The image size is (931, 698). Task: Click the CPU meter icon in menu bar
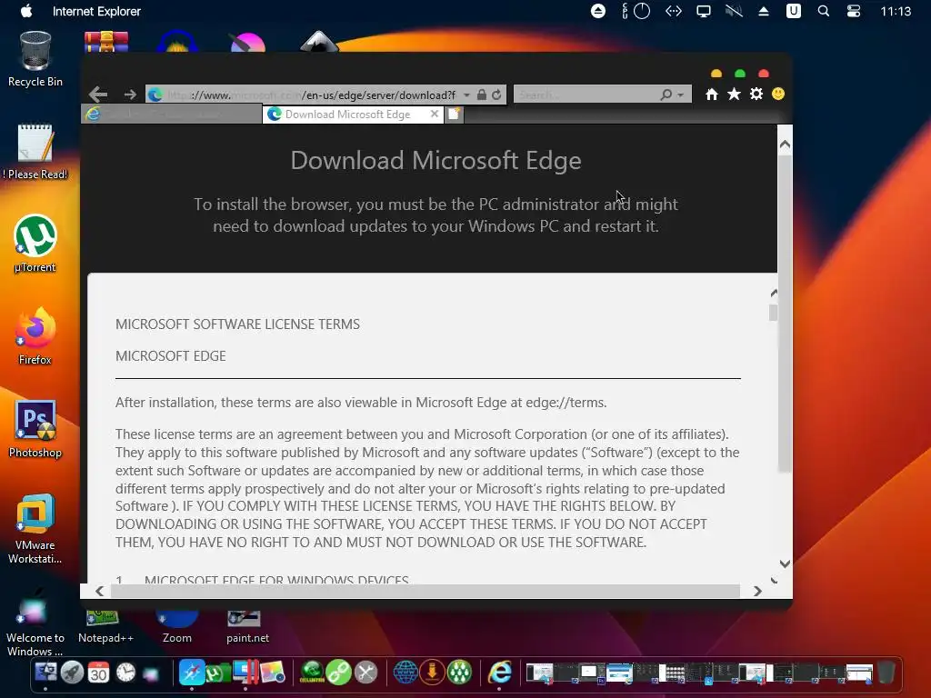pos(636,11)
